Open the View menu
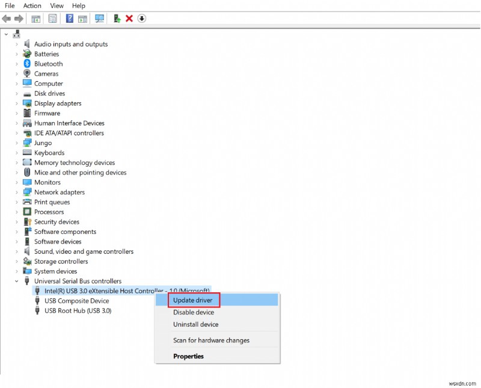Image resolution: width=481 pixels, height=388 pixels. [57, 5]
